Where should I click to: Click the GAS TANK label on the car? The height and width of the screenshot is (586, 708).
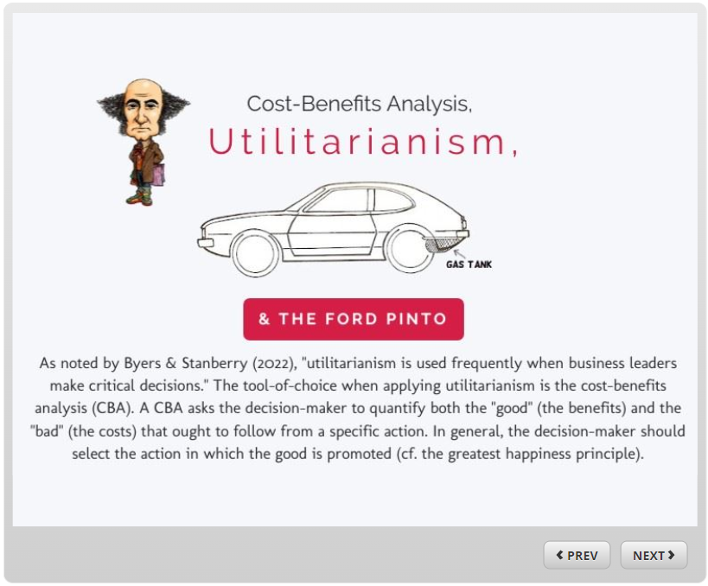point(469,264)
